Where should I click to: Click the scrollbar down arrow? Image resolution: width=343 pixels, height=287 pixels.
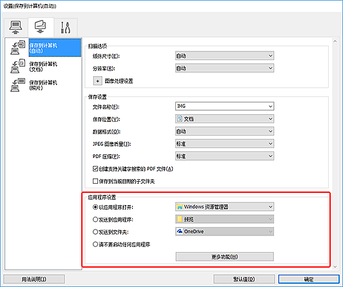click(335, 266)
